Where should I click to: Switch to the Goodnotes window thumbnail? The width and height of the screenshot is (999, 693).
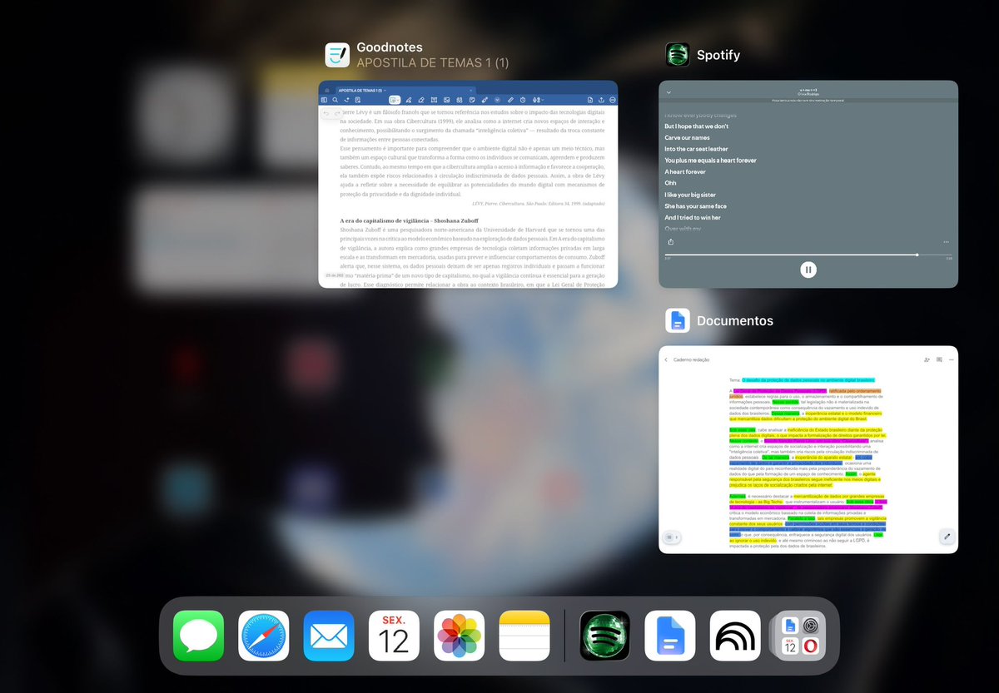[x=468, y=184]
